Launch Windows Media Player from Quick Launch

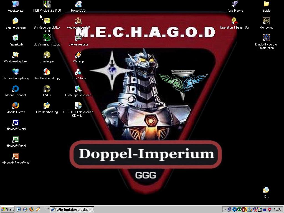[25, 209]
